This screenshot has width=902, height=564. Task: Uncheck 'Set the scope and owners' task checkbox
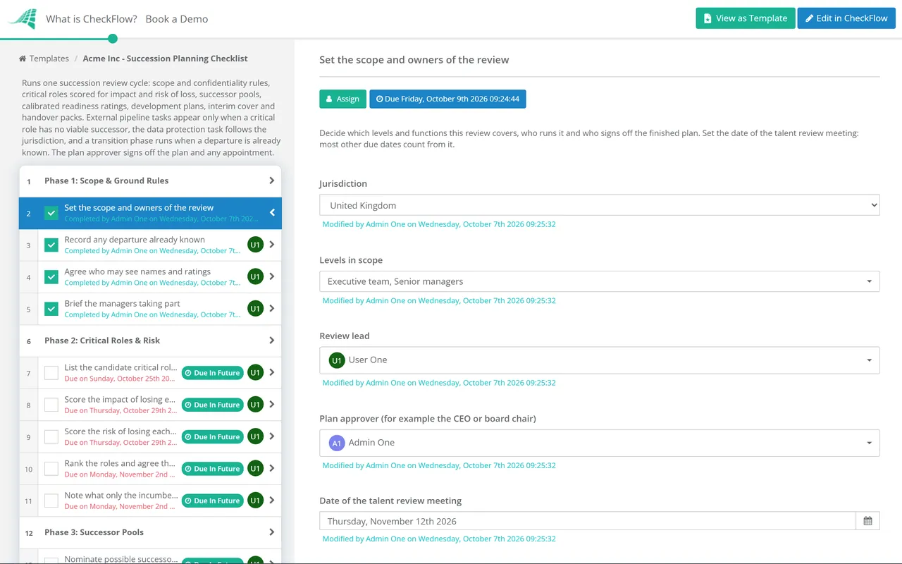click(51, 213)
